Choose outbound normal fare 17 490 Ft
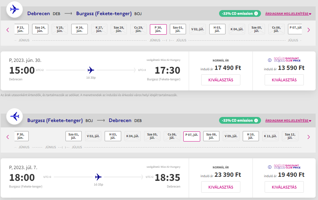This screenshot has height=200, width=318. [x=221, y=80]
